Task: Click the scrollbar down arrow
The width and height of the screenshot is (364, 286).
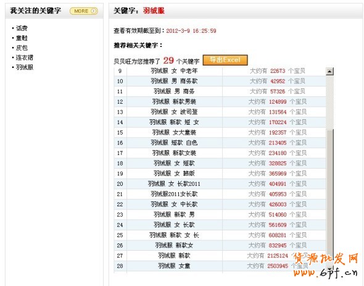Action: point(329,268)
